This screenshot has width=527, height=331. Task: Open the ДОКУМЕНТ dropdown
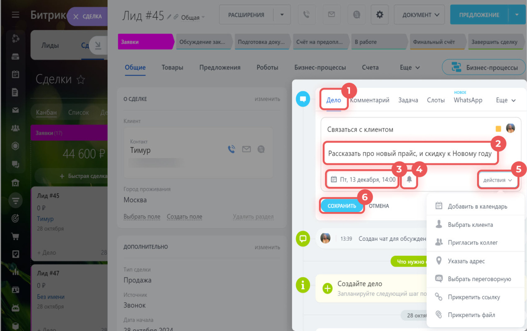(x=420, y=15)
